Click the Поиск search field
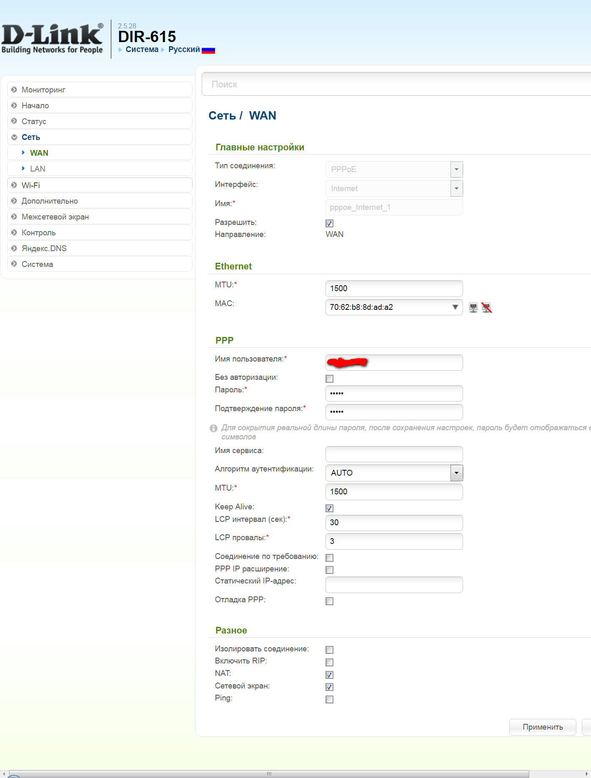 pyautogui.click(x=396, y=84)
